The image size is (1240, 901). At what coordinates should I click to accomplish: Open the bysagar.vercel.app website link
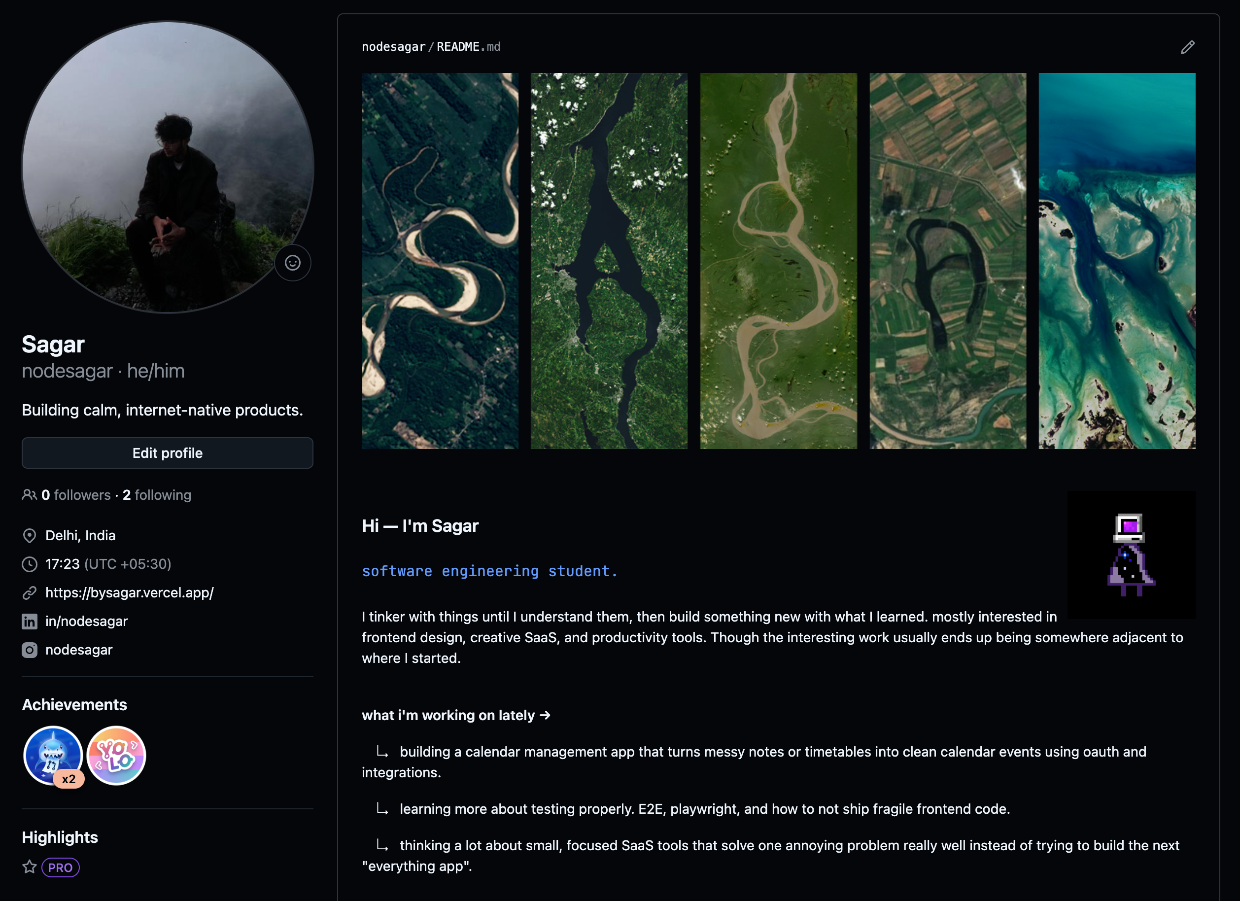click(130, 592)
